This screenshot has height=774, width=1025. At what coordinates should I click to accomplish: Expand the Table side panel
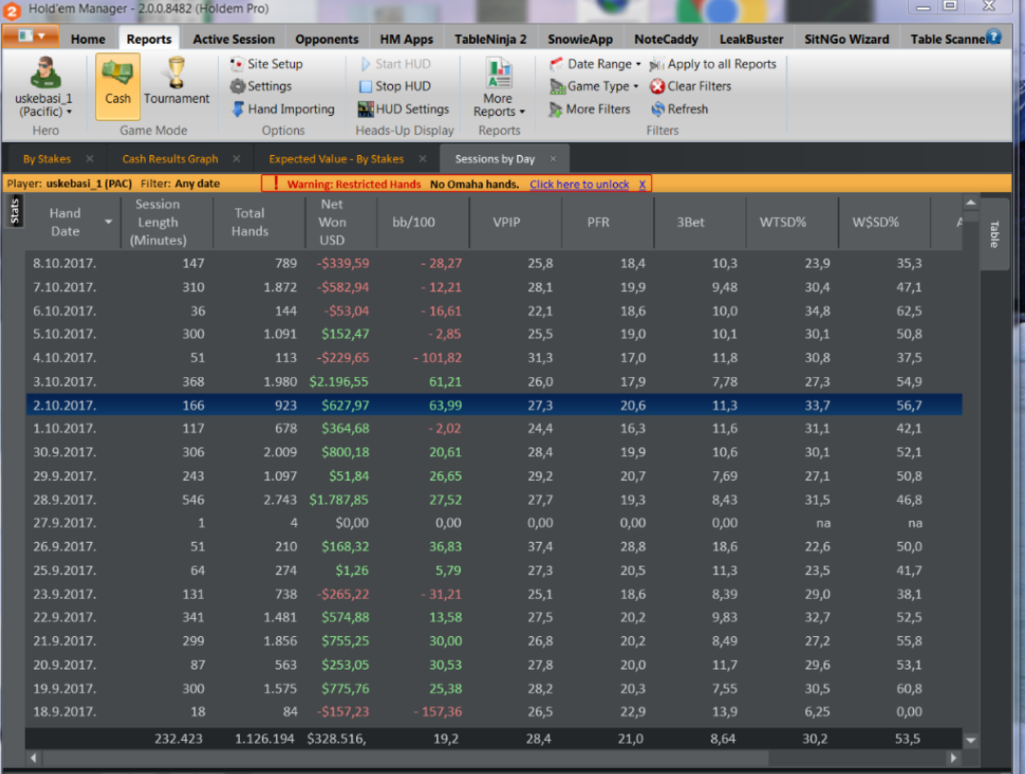click(x=994, y=234)
